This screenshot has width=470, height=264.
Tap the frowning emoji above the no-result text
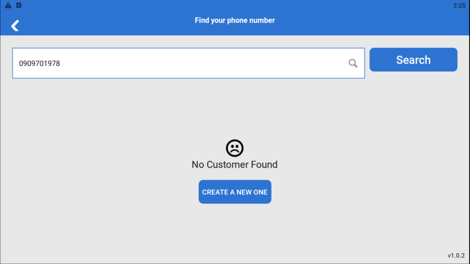(235, 148)
